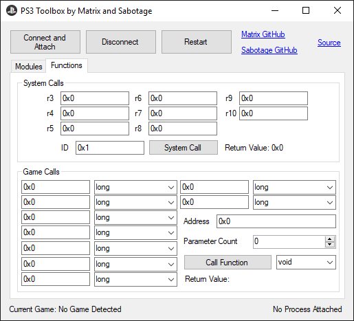Switch to the Modules tab

pyautogui.click(x=29, y=67)
